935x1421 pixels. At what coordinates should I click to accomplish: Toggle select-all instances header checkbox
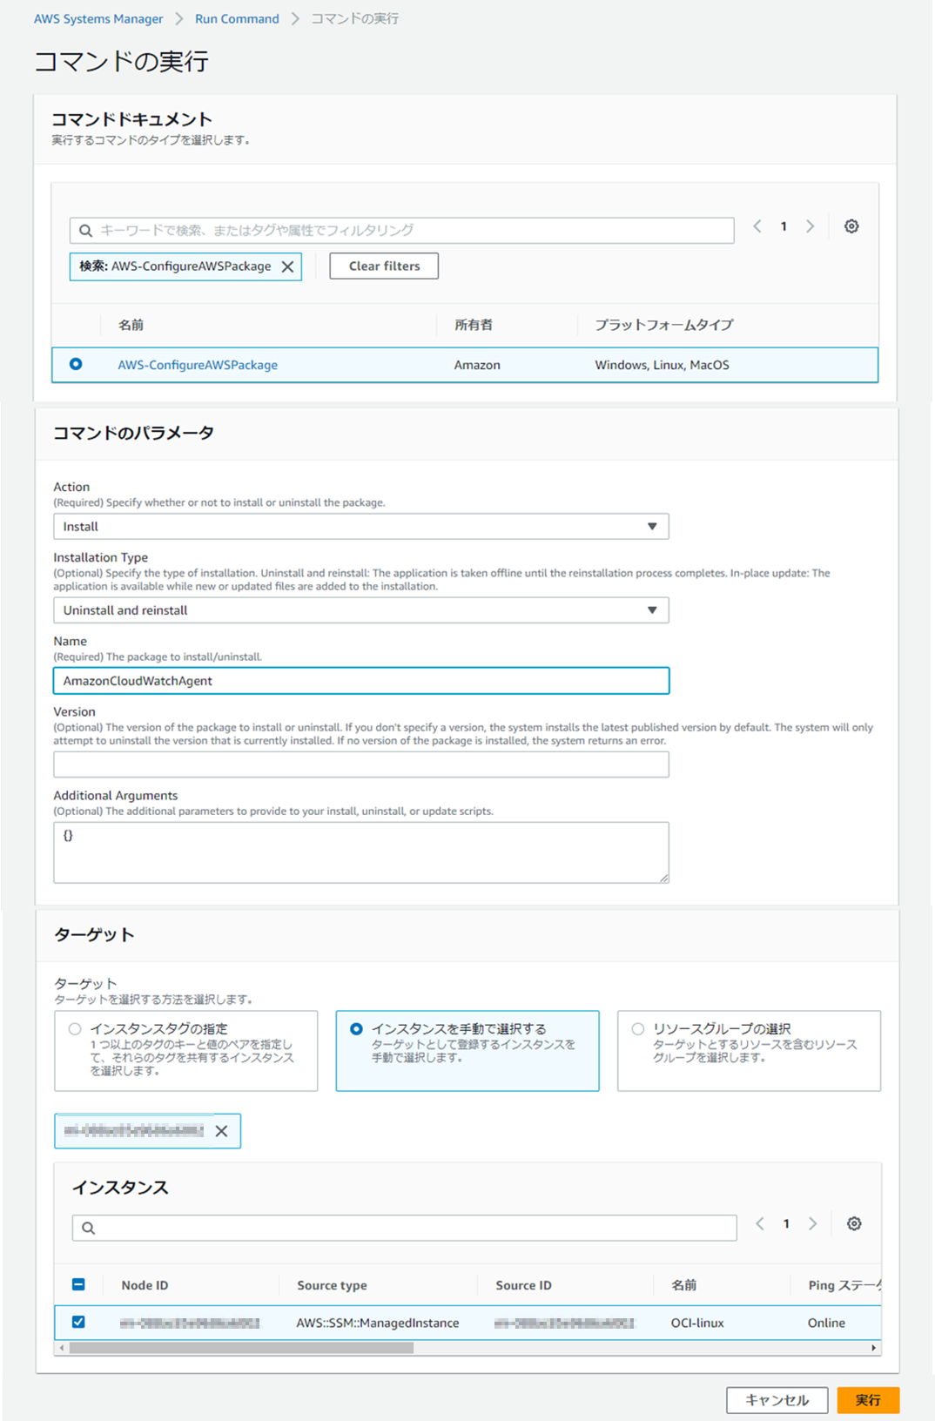click(x=78, y=1284)
